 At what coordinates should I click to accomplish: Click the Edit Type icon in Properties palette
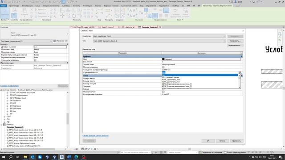click(x=54, y=41)
